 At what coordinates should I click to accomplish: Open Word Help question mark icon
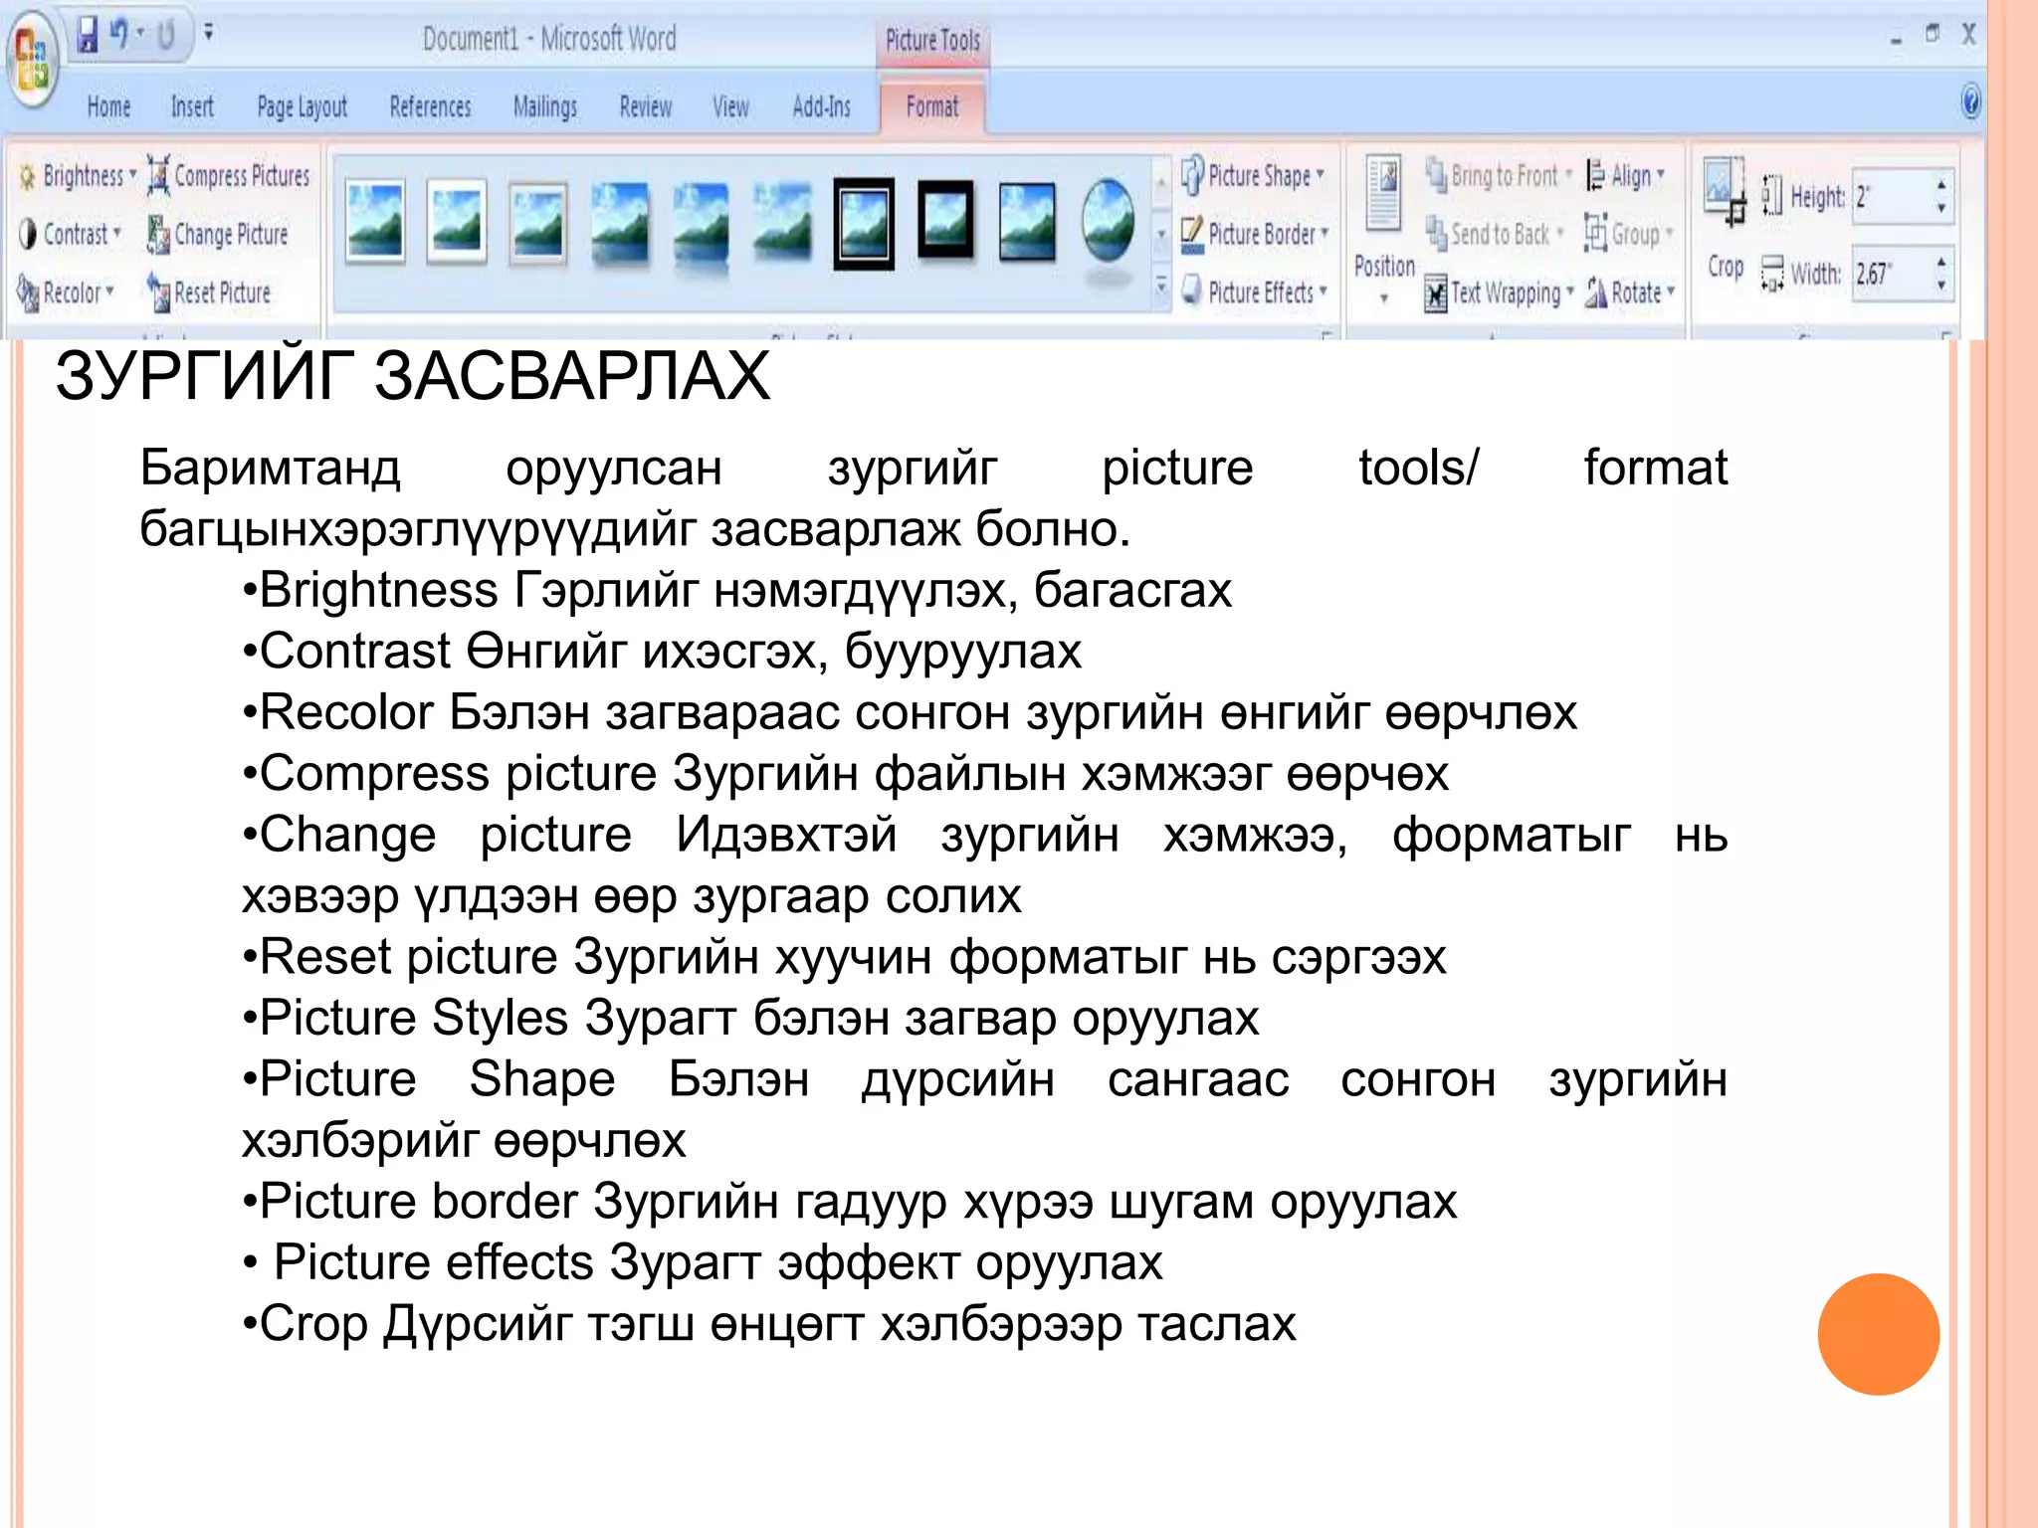[1970, 101]
